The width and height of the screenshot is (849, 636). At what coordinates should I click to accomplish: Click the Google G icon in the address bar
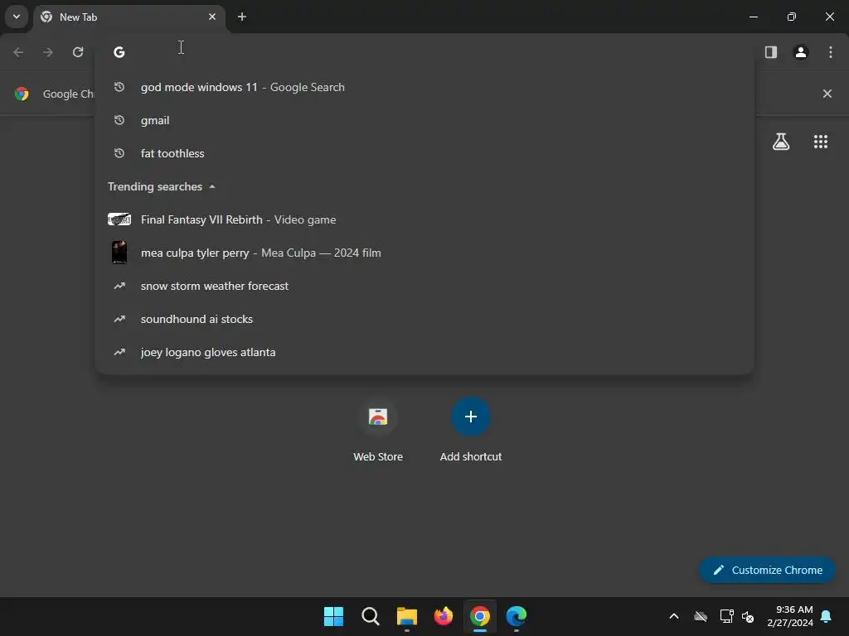119,52
